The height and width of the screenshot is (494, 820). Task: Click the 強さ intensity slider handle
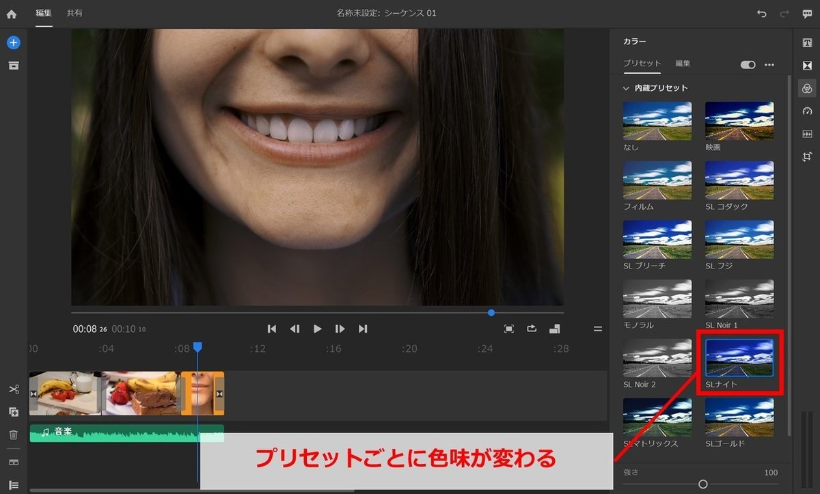702,484
